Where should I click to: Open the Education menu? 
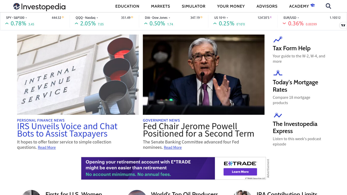click(x=127, y=6)
